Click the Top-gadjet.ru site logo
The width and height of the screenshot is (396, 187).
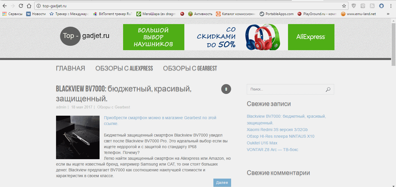(85, 36)
